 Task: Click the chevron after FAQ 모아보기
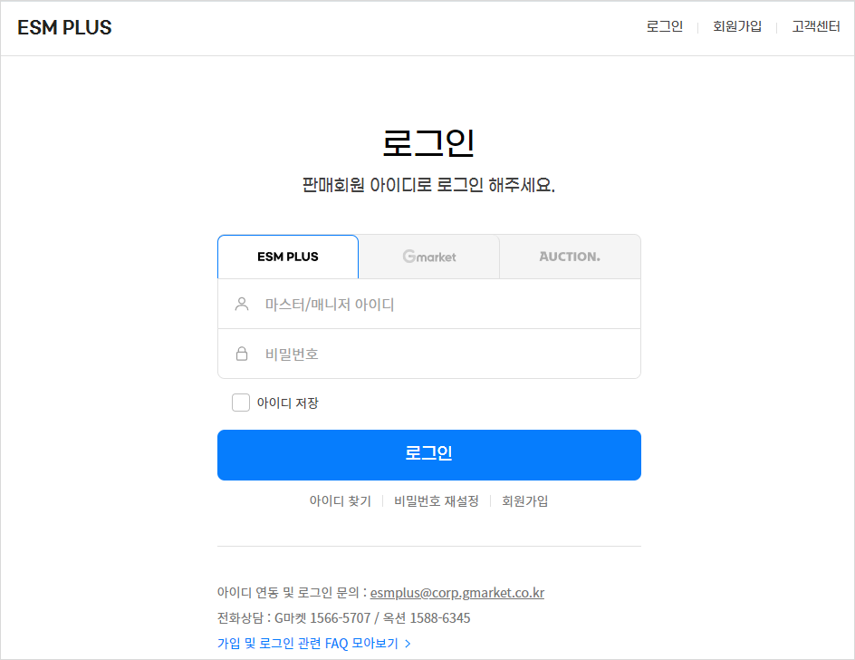pyautogui.click(x=408, y=644)
